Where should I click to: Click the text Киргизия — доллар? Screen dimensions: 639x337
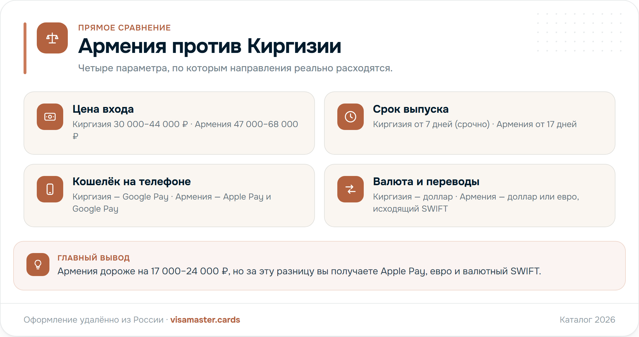(x=413, y=197)
